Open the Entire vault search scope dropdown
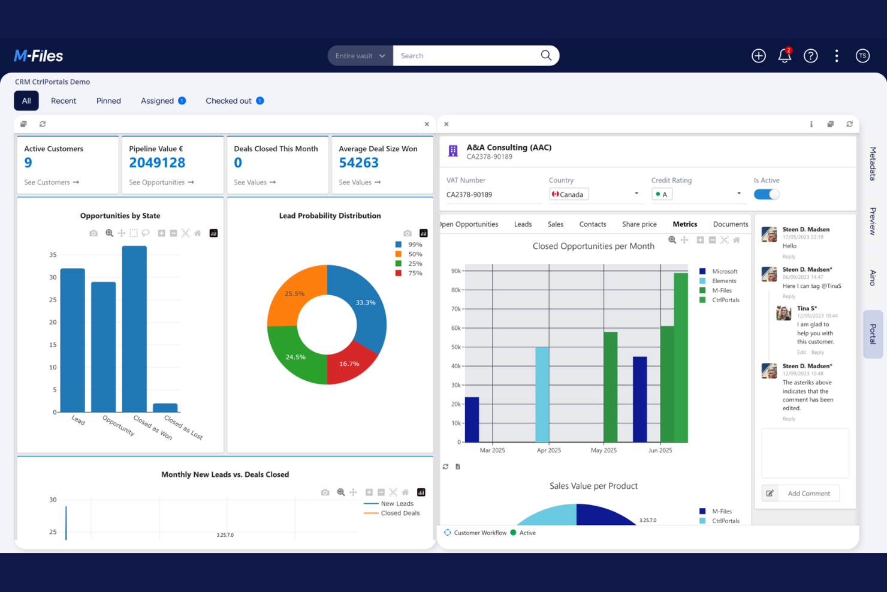The image size is (887, 592). 360,56
